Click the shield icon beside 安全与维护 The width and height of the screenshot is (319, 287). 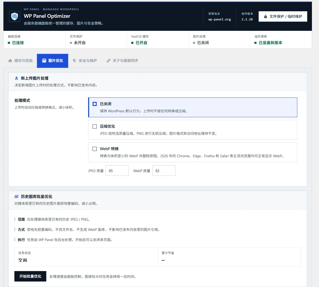[x=75, y=61]
